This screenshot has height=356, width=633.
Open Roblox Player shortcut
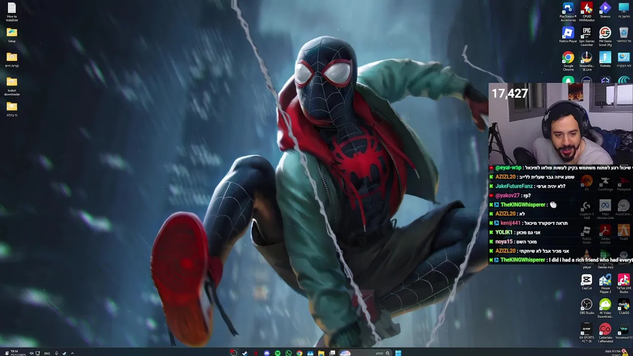tap(568, 35)
